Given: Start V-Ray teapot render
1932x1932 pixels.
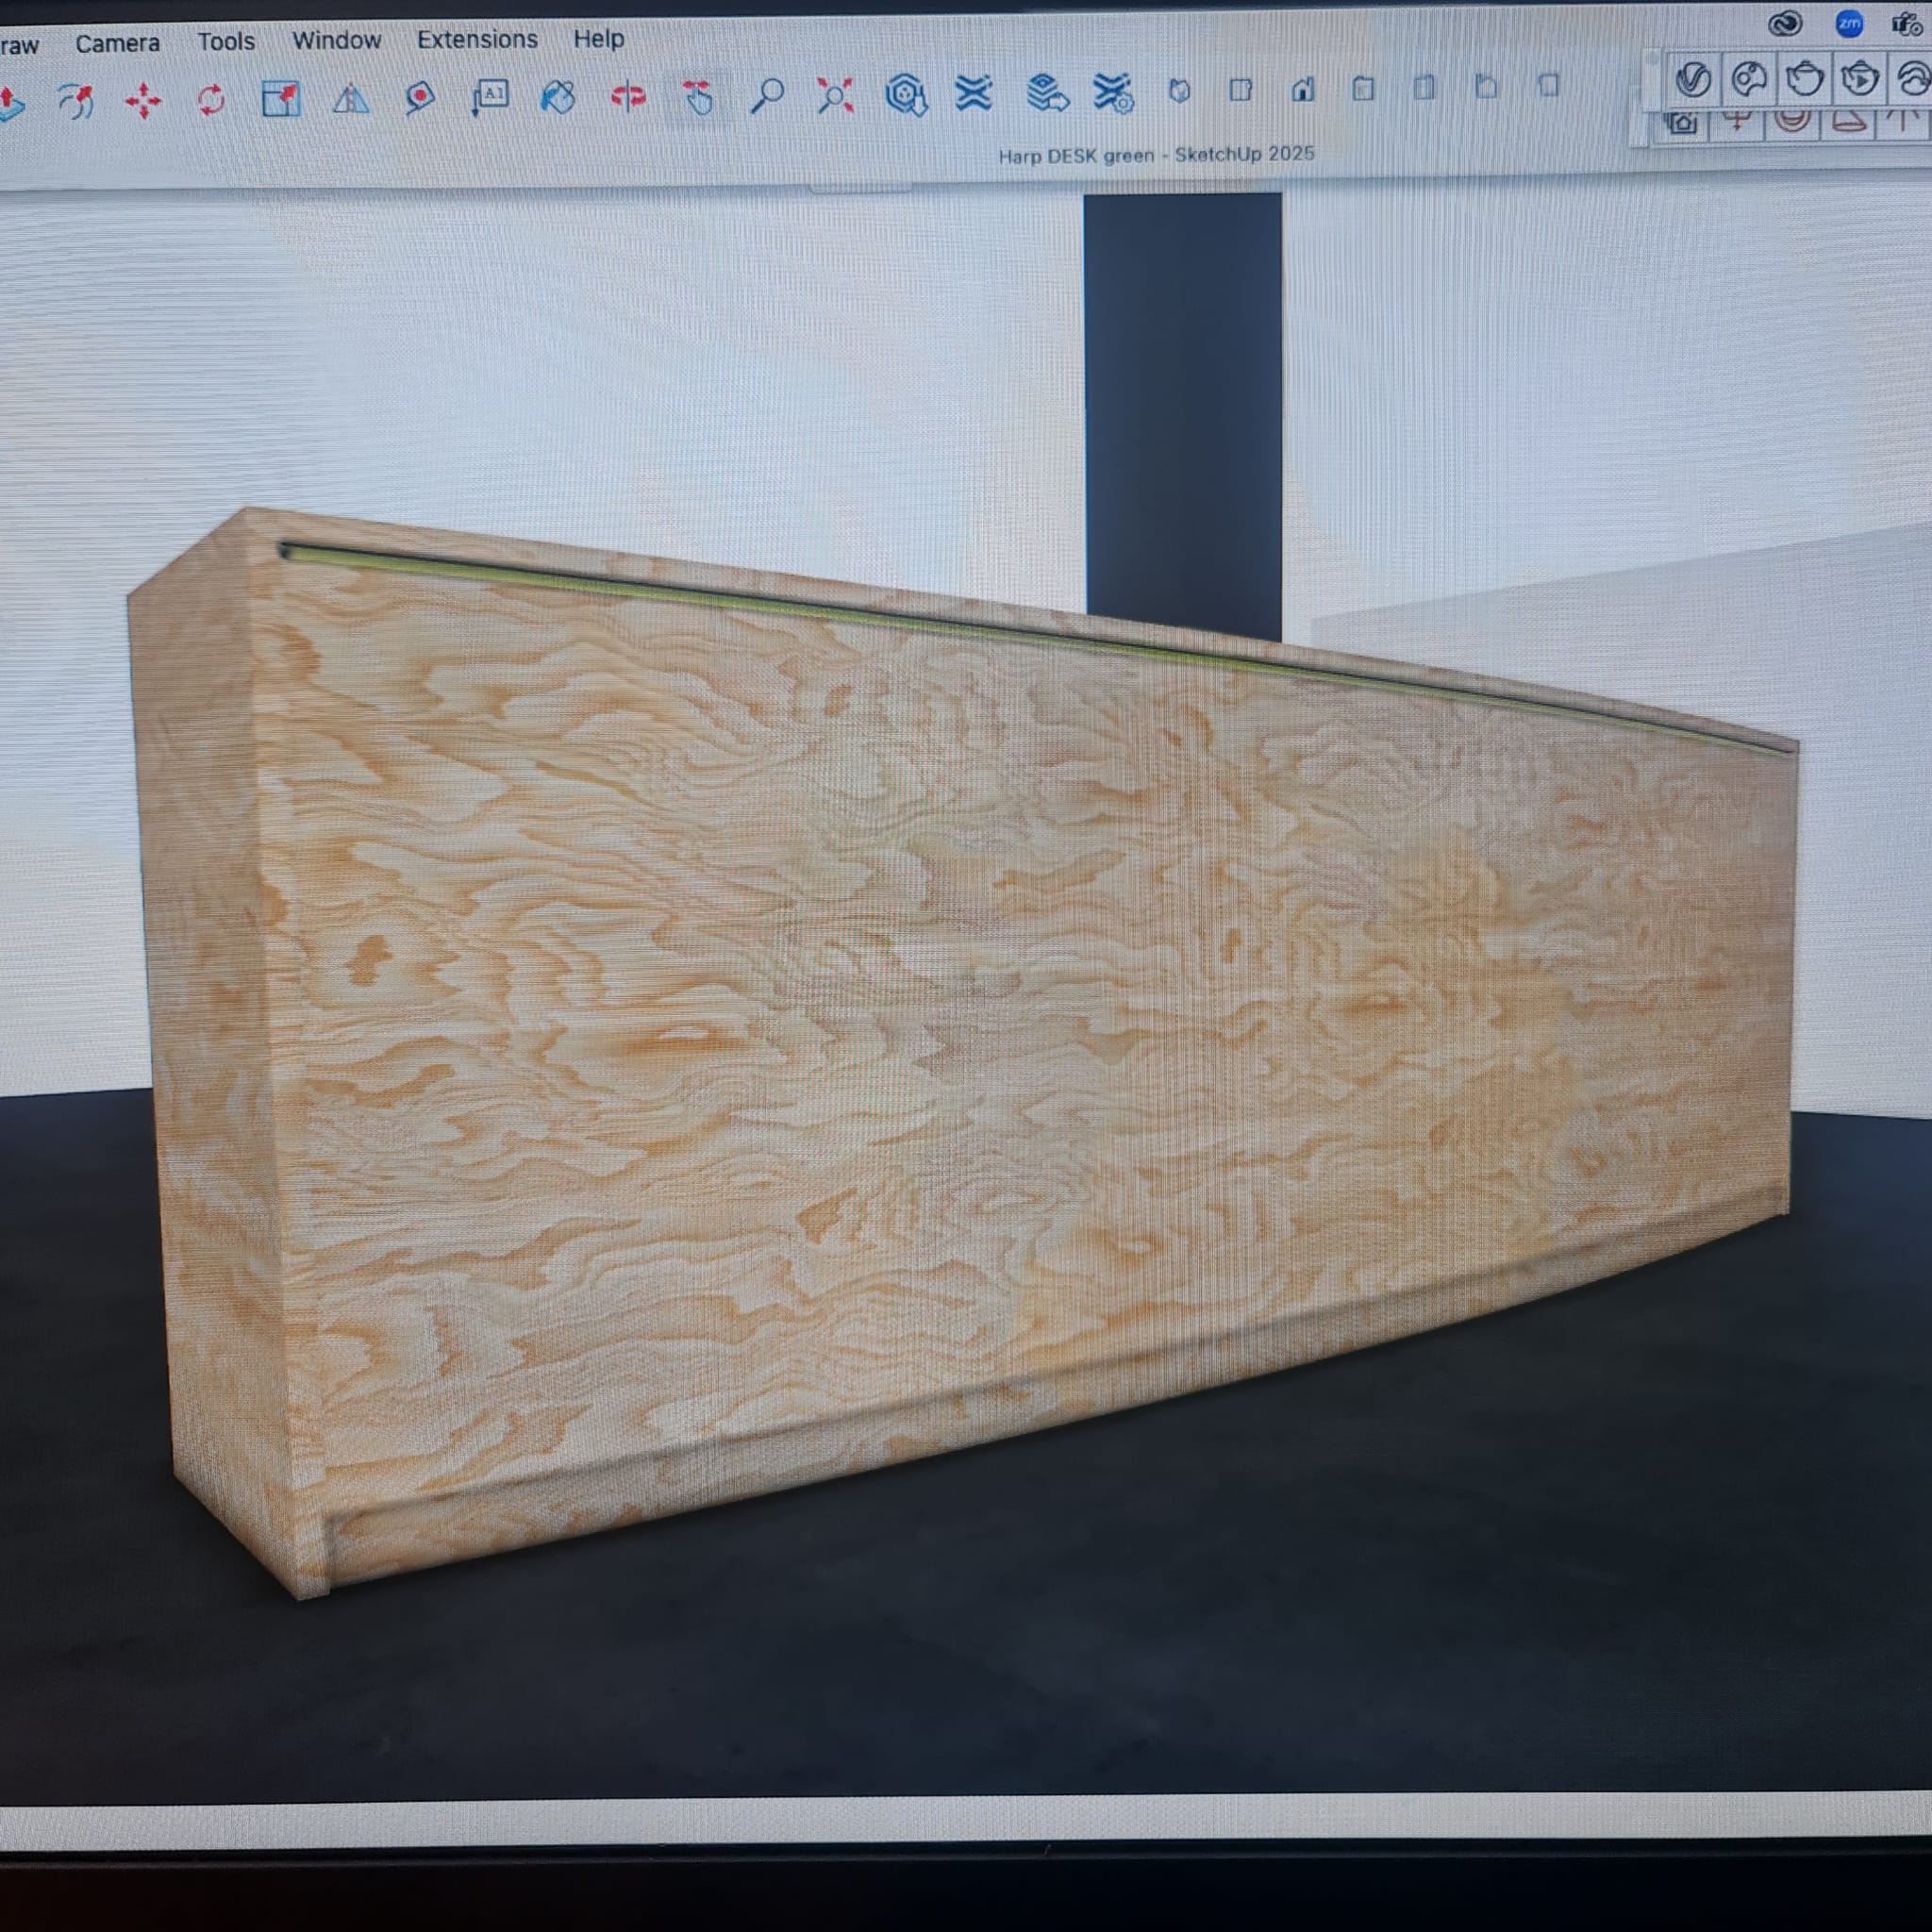Looking at the screenshot, I should [x=1804, y=78].
